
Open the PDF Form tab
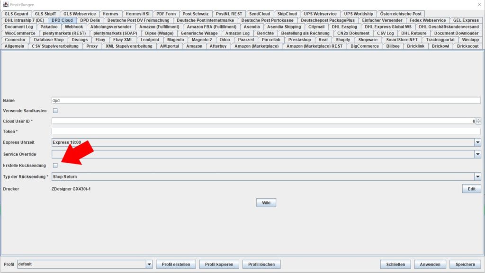166,14
